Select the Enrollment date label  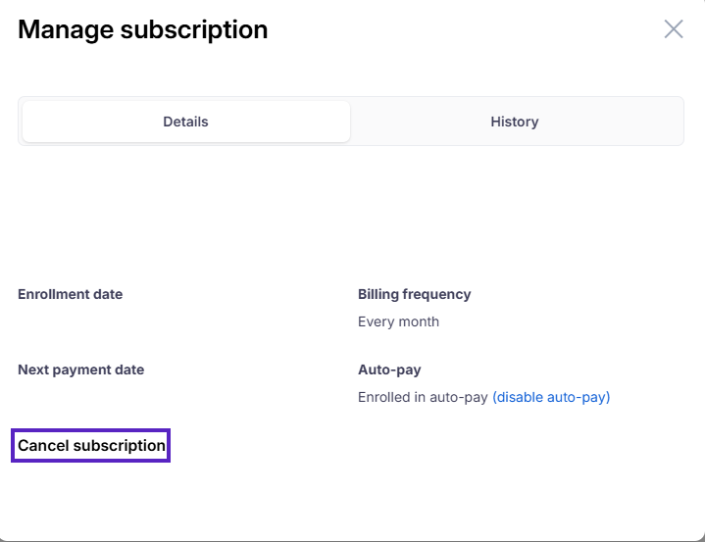tap(71, 294)
